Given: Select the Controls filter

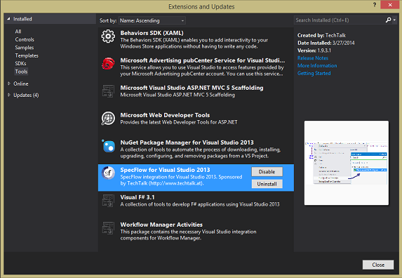Looking at the screenshot, I should click(x=25, y=39).
